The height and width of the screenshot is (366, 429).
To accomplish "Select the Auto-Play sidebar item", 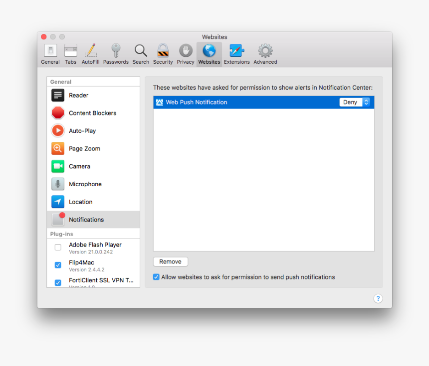I will 82,130.
